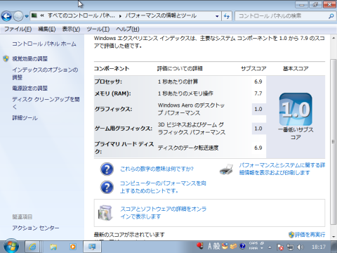Click the volume speaker tray icon
This screenshot has height=253, width=337.
pos(300,247)
